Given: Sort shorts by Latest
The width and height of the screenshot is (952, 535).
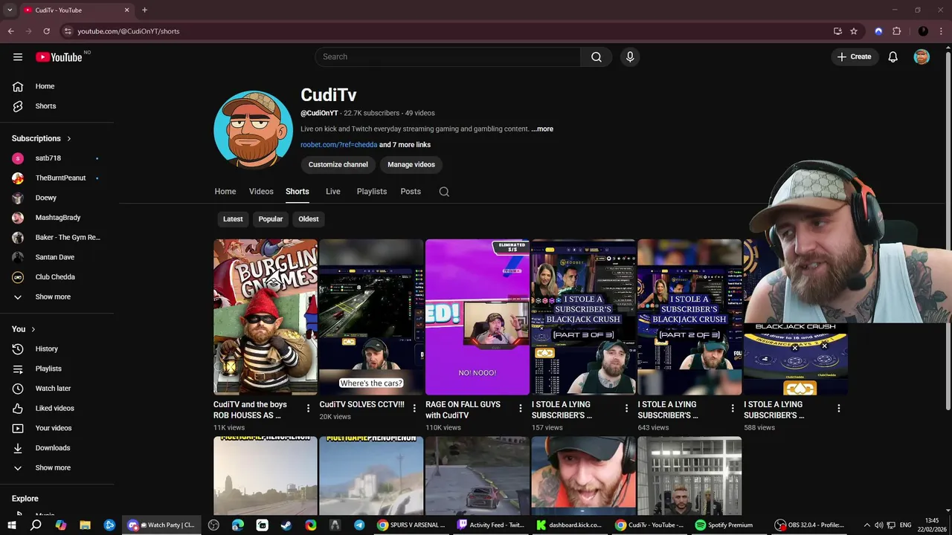Looking at the screenshot, I should pyautogui.click(x=233, y=219).
